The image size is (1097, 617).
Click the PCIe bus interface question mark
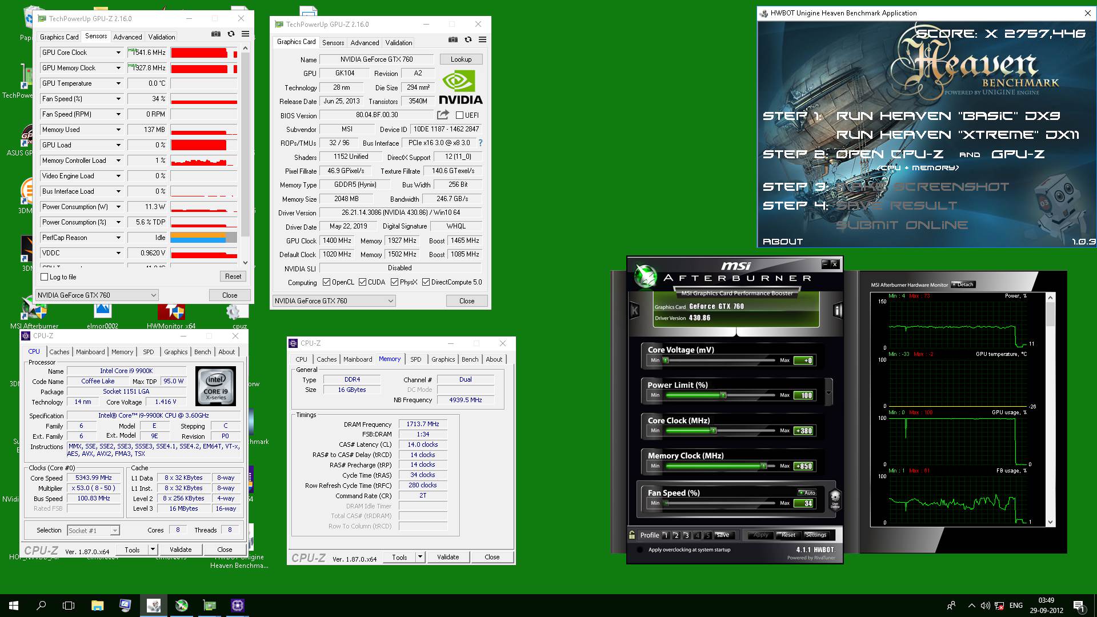480,143
